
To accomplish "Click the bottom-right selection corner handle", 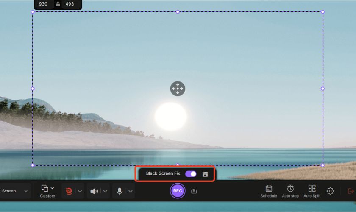I will [x=323, y=165].
